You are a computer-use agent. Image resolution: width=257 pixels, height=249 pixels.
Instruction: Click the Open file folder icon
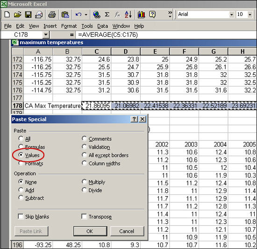coord(18,14)
